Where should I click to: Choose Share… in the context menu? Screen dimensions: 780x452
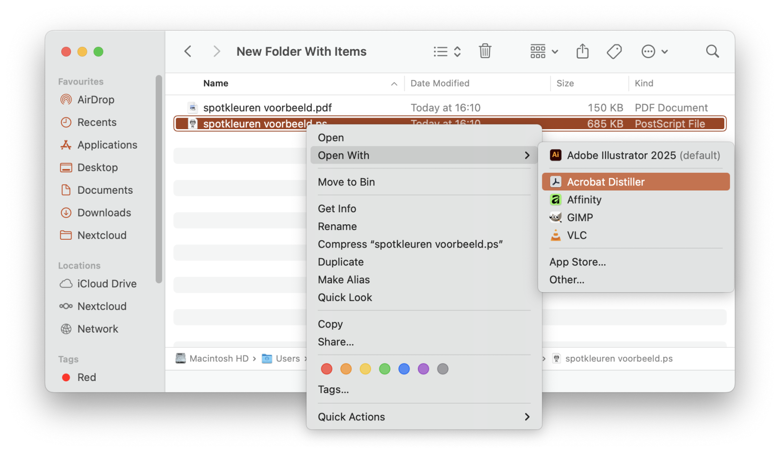[336, 342]
